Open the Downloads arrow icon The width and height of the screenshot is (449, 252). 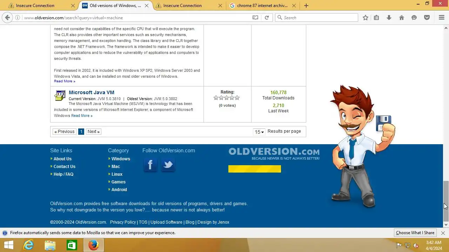coord(389,17)
